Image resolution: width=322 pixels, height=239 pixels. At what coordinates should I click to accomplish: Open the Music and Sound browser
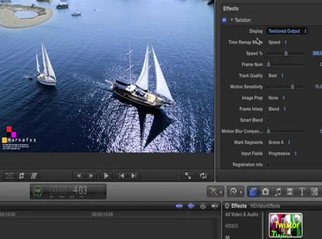278,192
